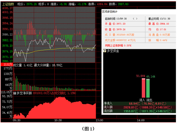Click the 同期上证涨跌幅 value row
This screenshot has height=135, width=177.
118,45
